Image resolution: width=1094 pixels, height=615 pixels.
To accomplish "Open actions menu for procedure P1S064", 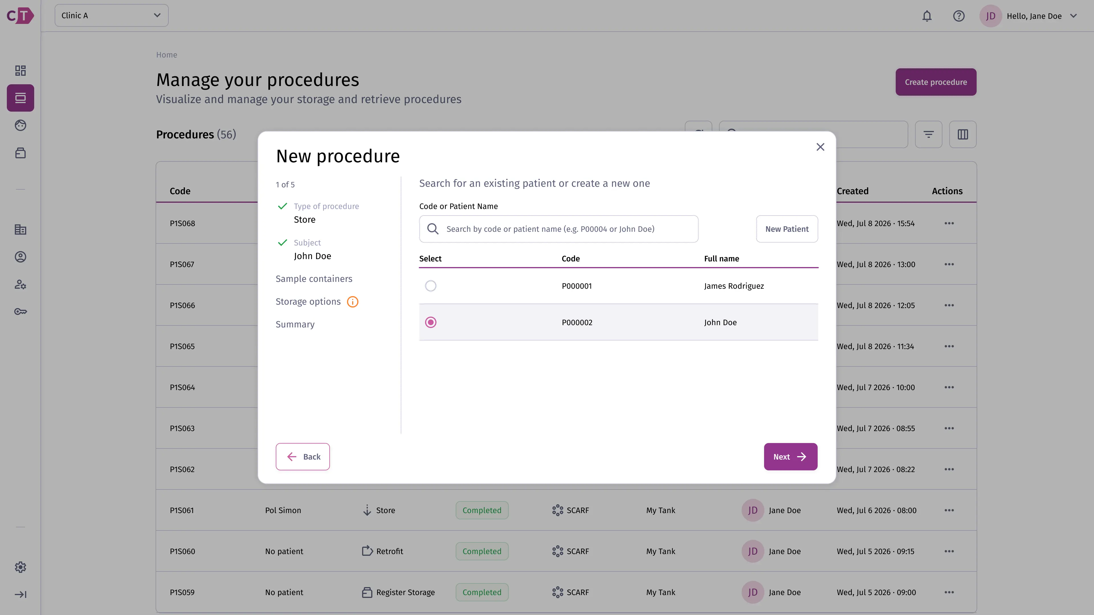I will point(949,388).
